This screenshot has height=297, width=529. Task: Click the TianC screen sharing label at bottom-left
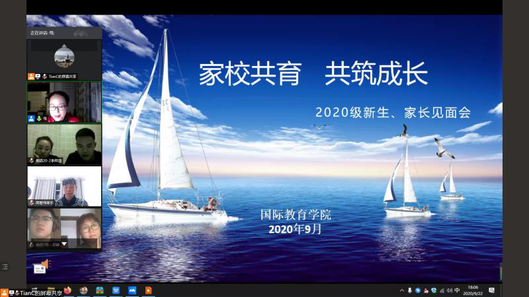coord(36,293)
